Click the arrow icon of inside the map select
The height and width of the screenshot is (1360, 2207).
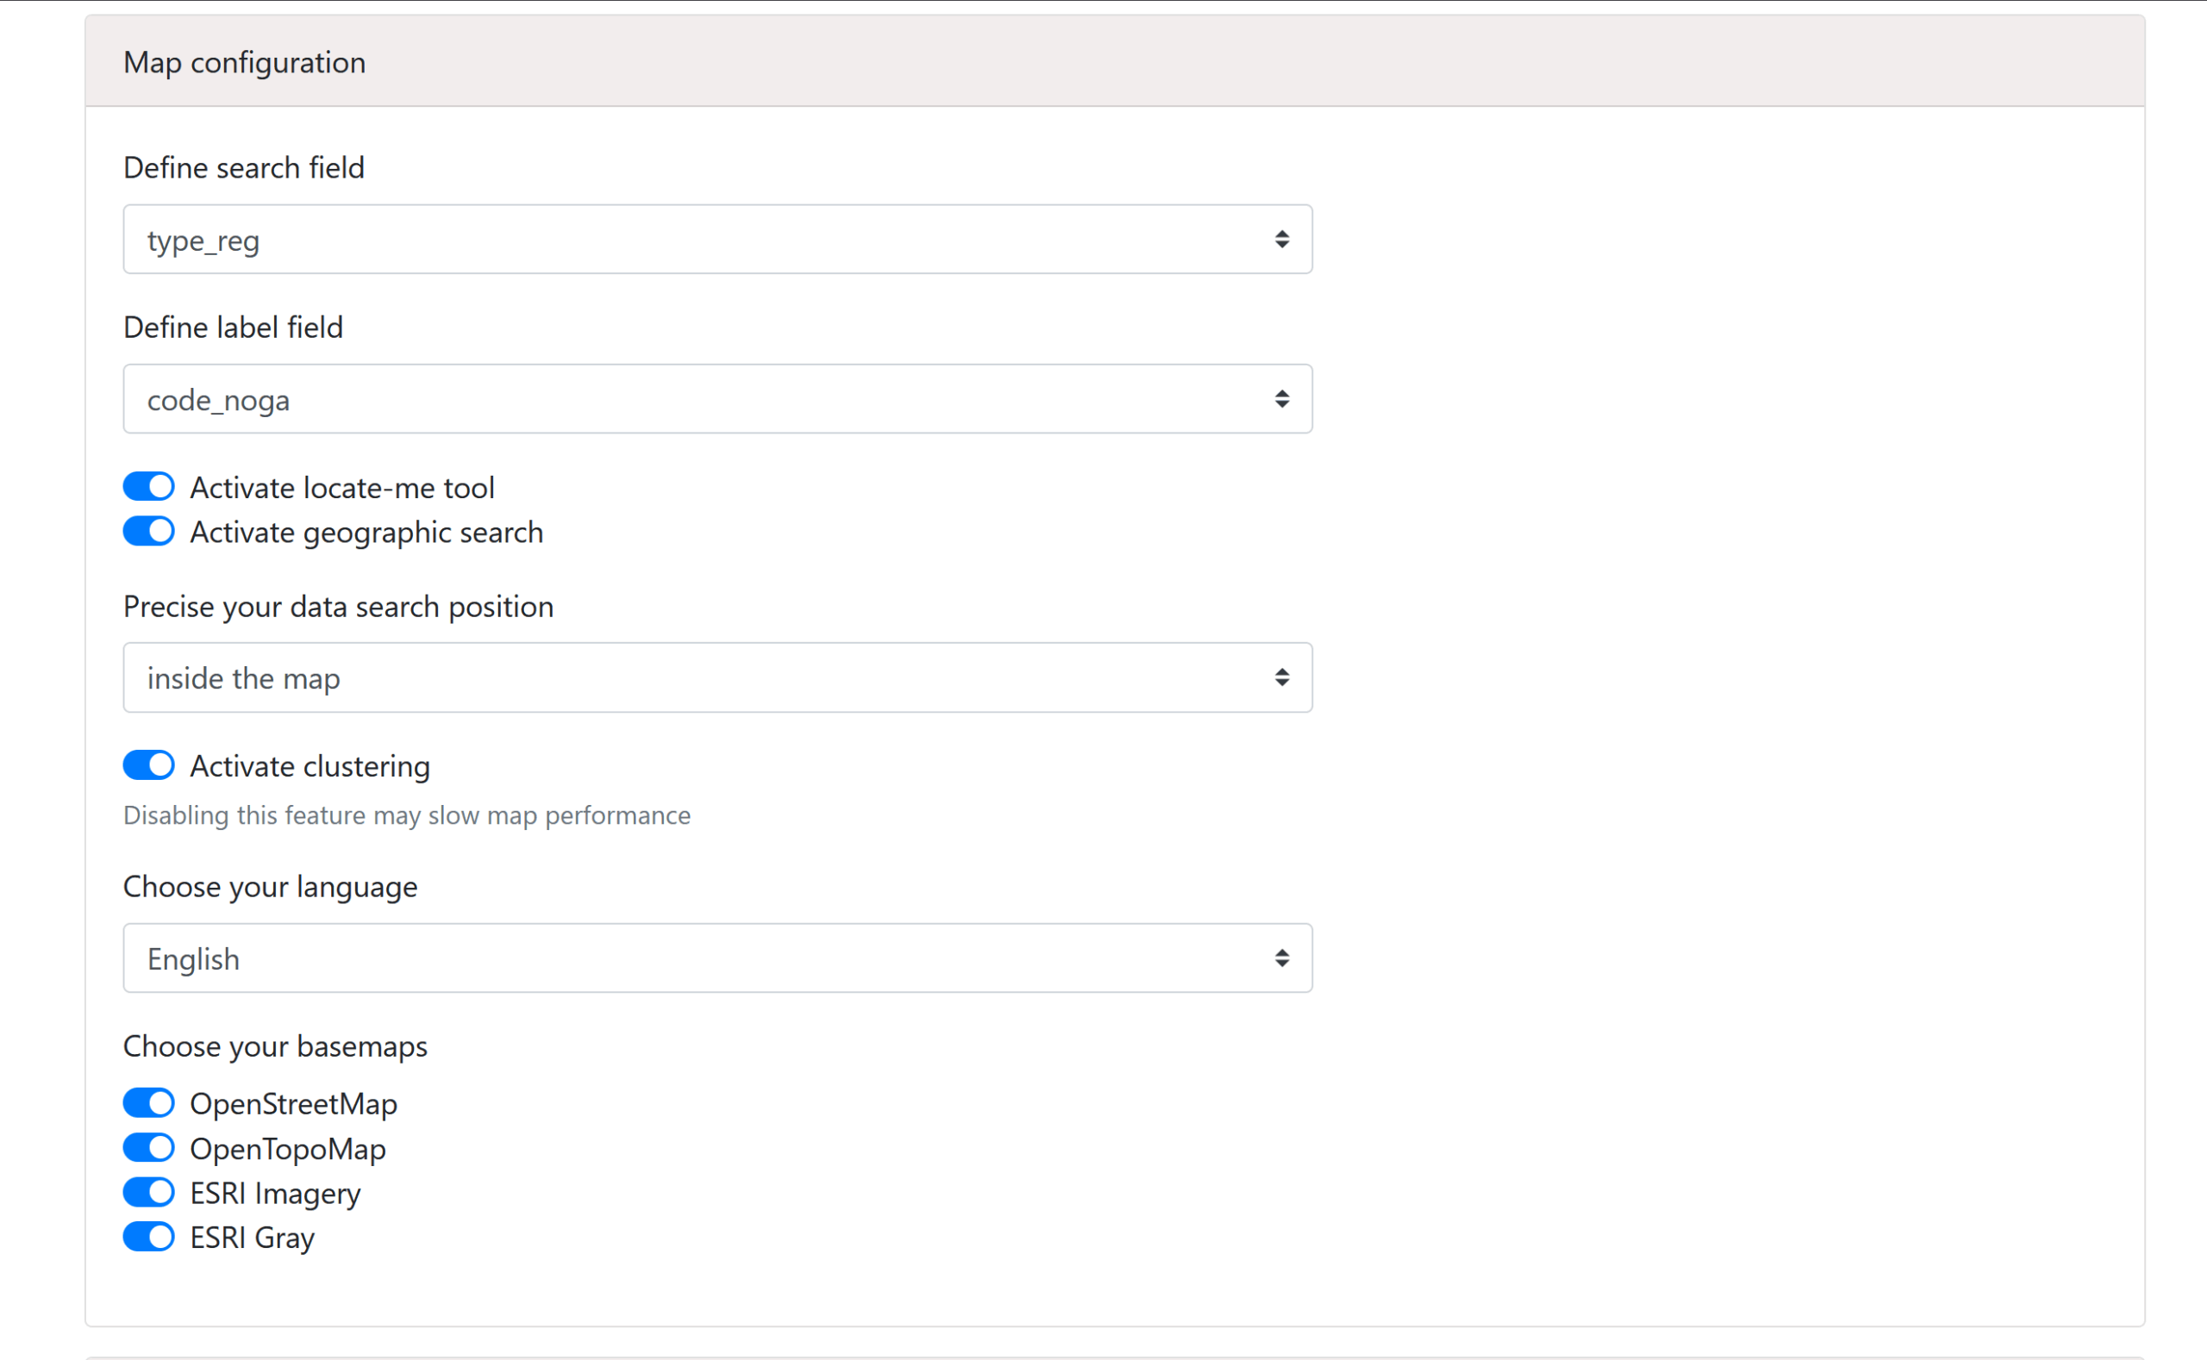[1281, 677]
